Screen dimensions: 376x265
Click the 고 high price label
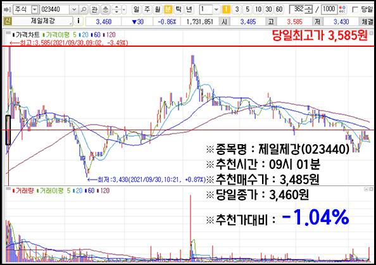pyautogui.click(x=271, y=22)
